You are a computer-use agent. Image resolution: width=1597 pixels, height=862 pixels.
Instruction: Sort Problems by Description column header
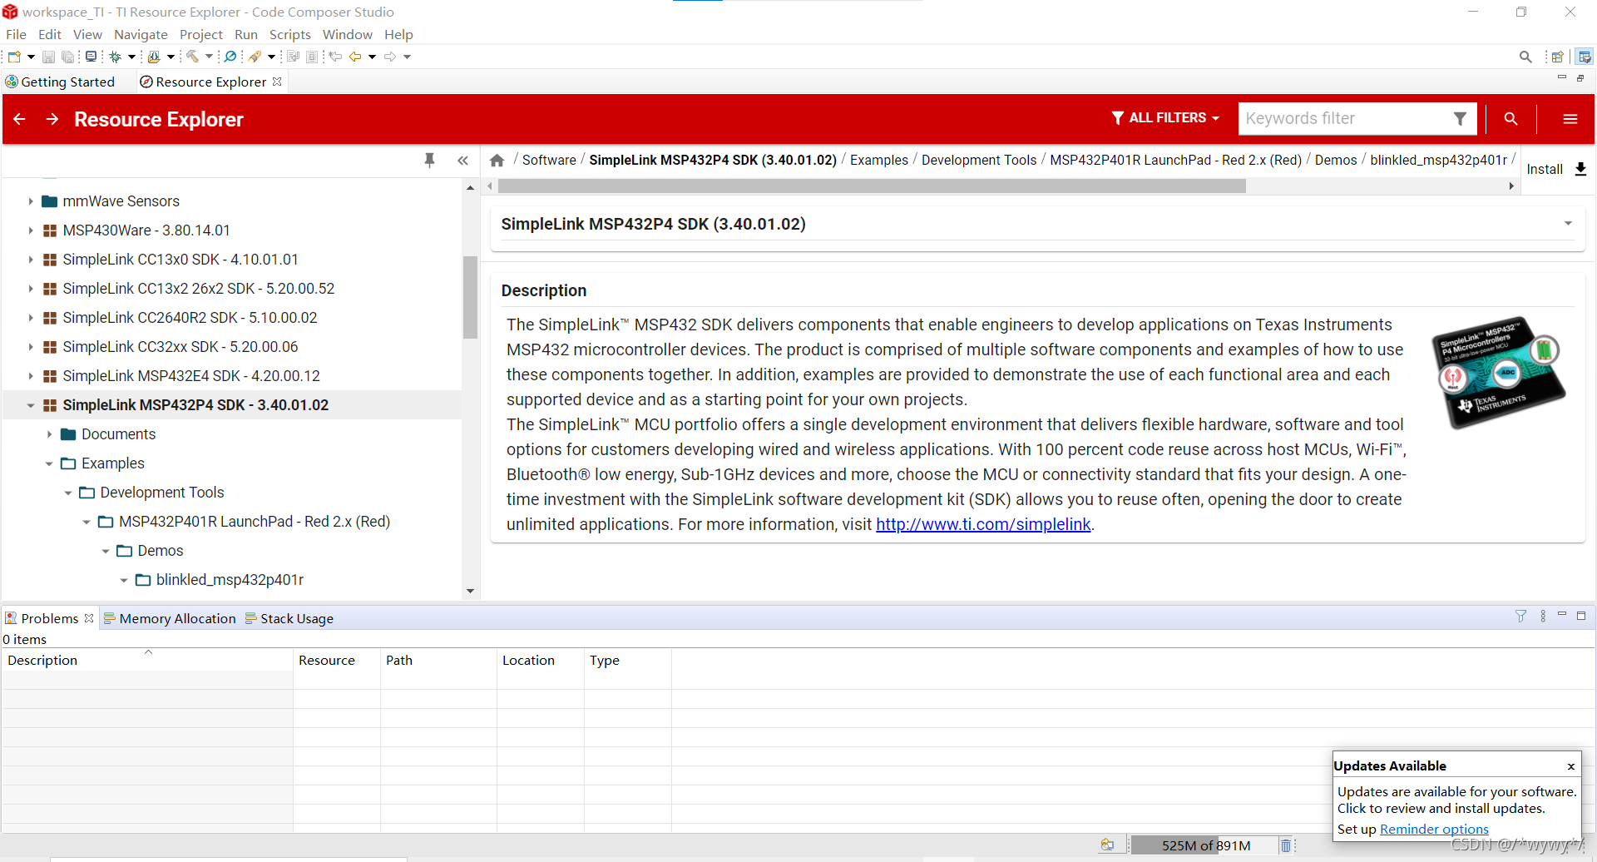click(x=146, y=660)
